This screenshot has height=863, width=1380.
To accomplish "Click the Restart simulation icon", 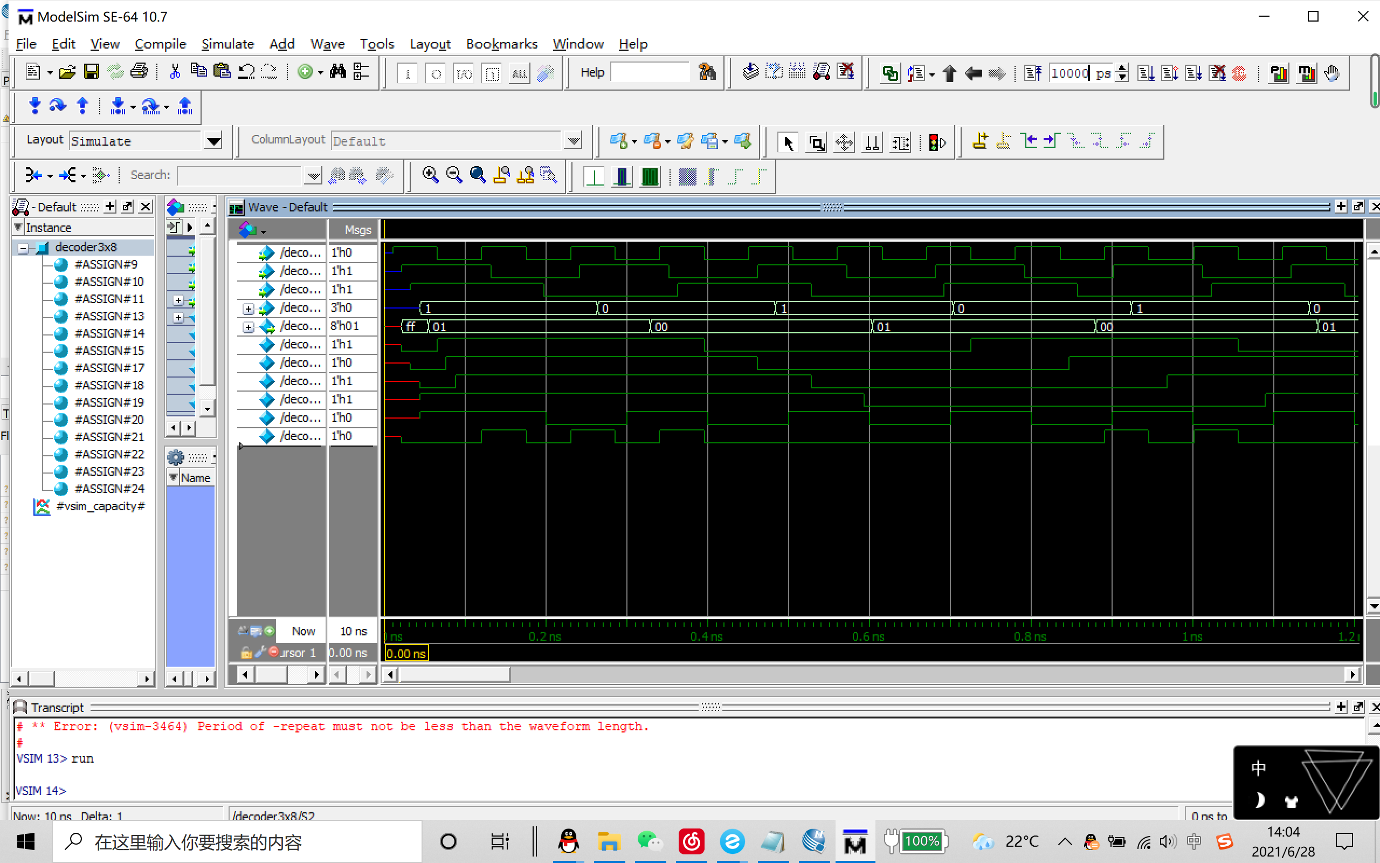I will (1033, 73).
